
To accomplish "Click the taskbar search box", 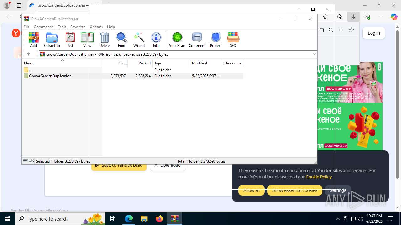I will pos(60,219).
